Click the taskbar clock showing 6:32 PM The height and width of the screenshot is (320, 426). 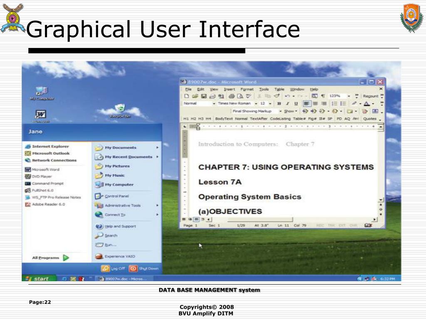point(388,279)
